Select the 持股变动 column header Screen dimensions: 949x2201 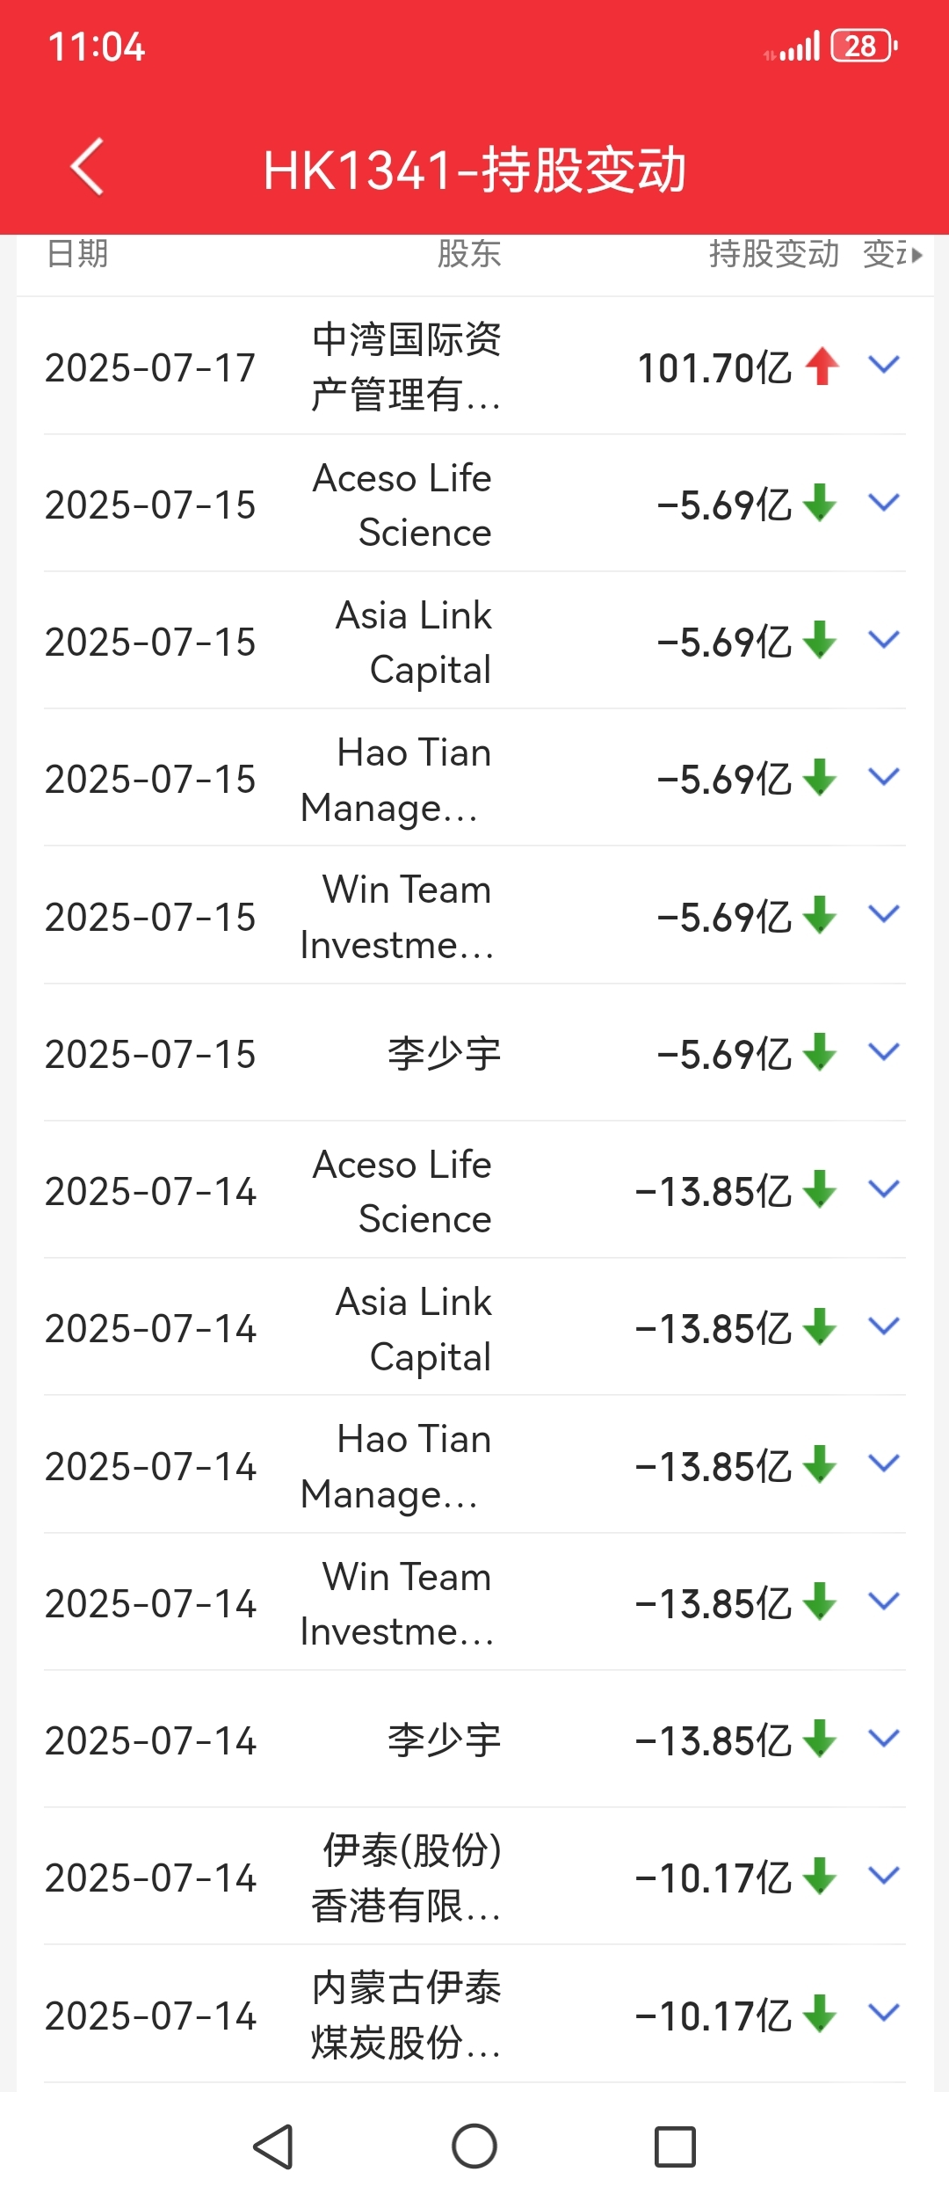[x=774, y=254]
